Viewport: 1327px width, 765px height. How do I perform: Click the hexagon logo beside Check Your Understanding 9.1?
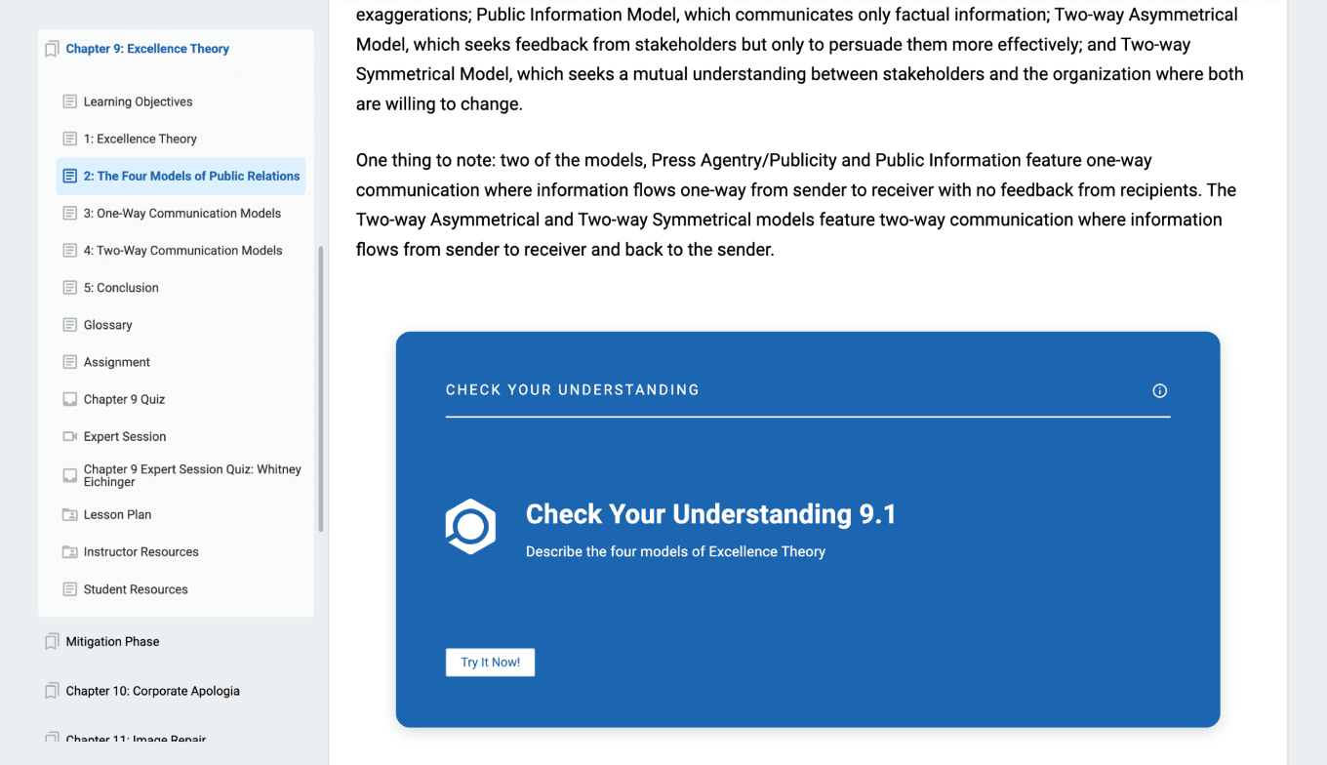pos(470,527)
